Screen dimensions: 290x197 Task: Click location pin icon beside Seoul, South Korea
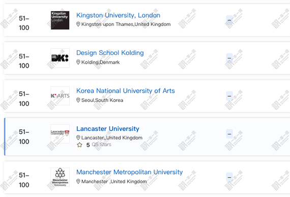pos(78,100)
